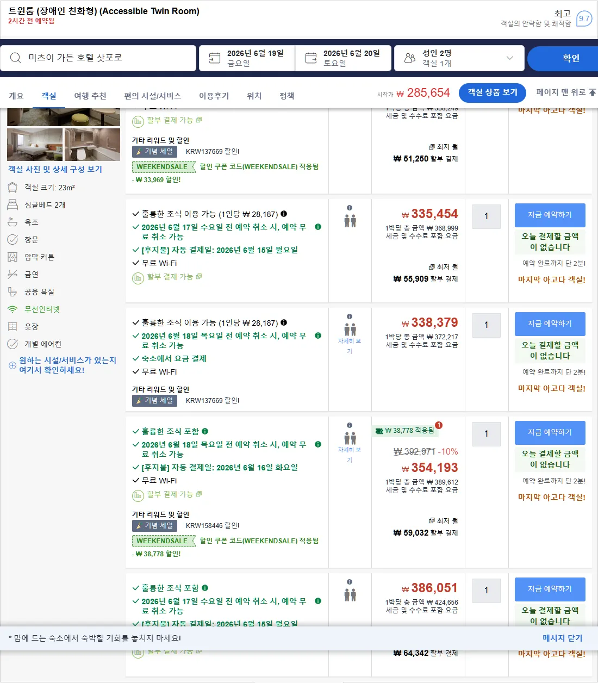Image resolution: width=598 pixels, height=683 pixels.
Task: Open the bedroom room photo thumbnail
Action: 35,144
